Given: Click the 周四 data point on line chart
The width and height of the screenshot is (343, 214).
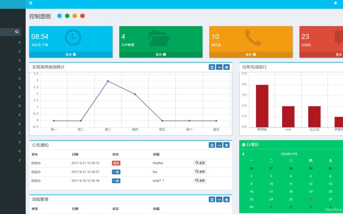Looking at the screenshot, I should (x=135, y=94).
